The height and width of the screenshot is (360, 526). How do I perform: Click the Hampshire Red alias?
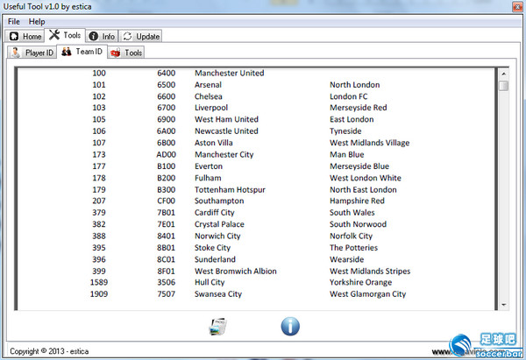[x=357, y=201]
